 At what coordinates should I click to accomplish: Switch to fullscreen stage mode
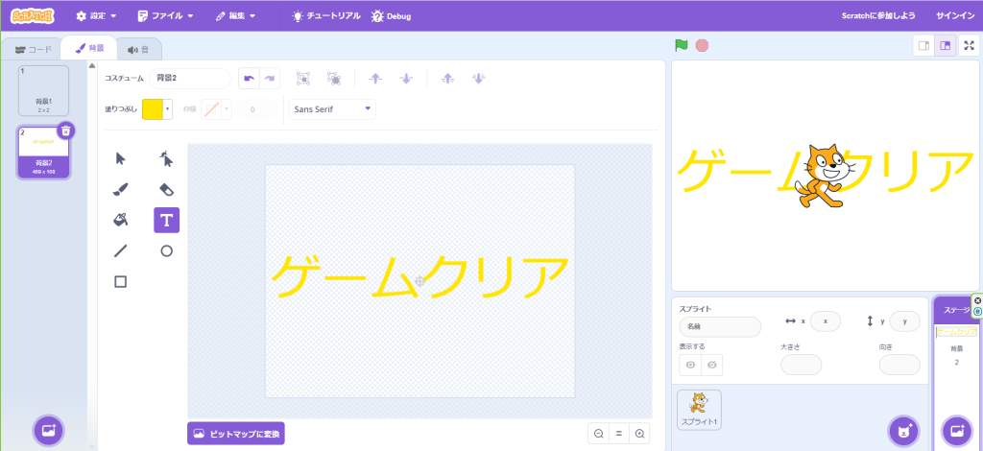[969, 45]
